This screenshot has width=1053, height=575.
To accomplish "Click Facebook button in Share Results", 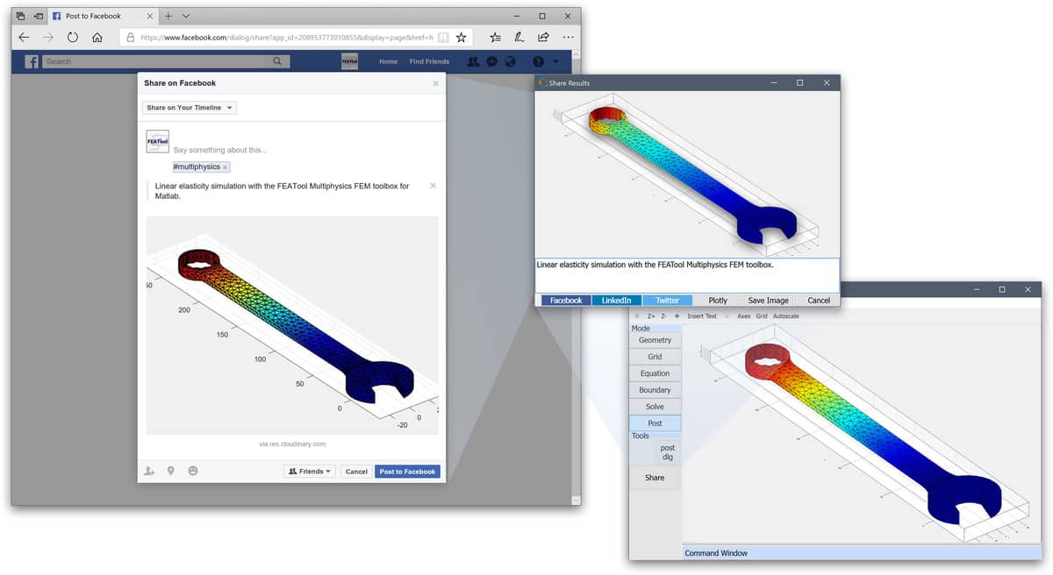I will [x=566, y=300].
